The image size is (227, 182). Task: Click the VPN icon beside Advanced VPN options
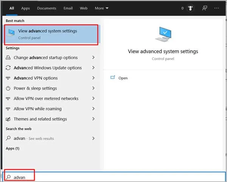tap(8, 78)
